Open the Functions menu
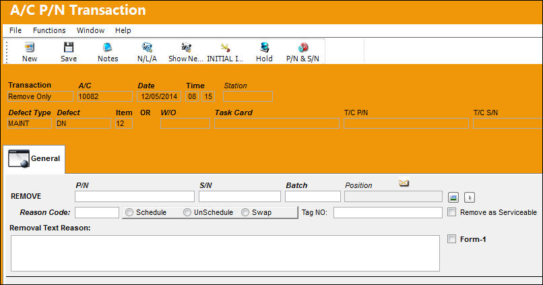 point(49,30)
